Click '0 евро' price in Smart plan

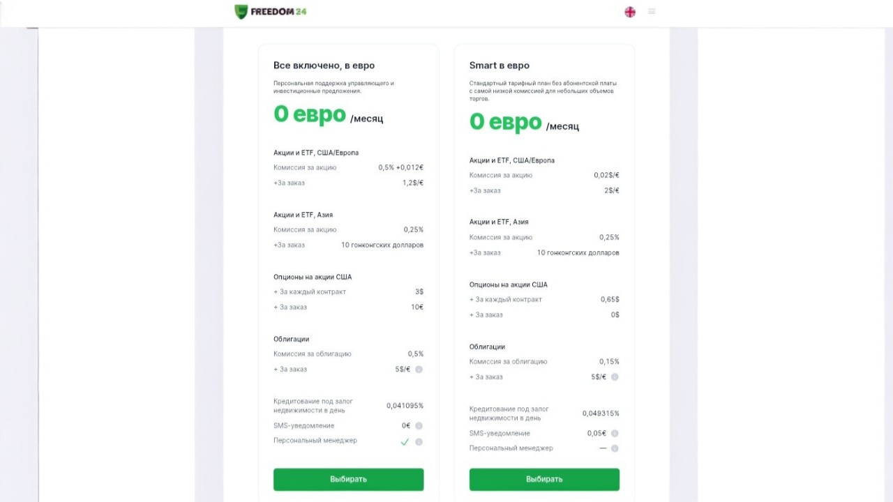(505, 122)
